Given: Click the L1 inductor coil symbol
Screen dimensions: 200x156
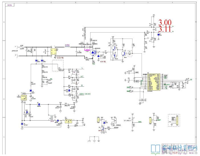Looking at the screenshot, I should coord(67,46).
